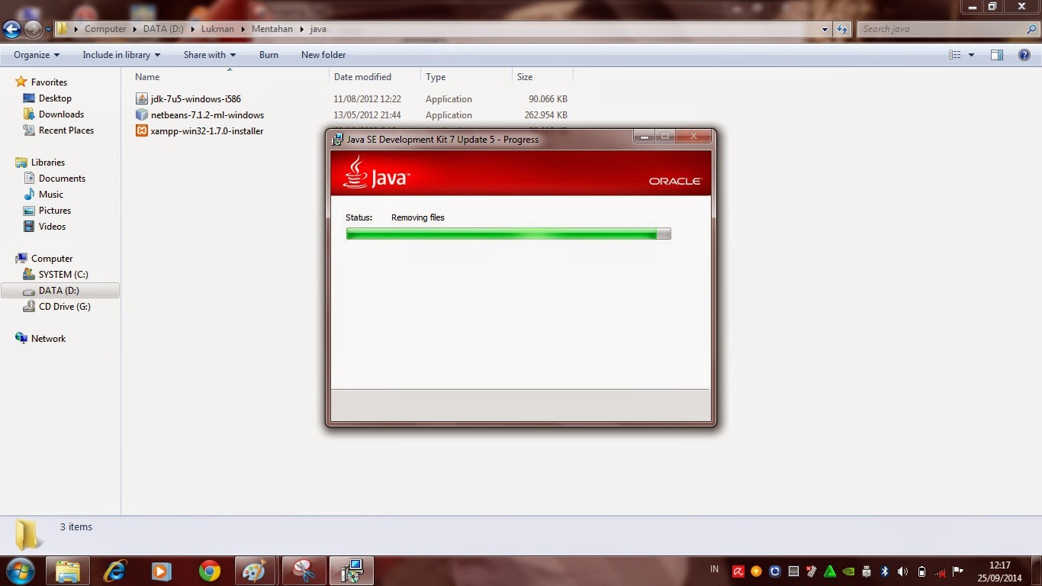
Task: Open the Documents library
Action: [x=62, y=179]
